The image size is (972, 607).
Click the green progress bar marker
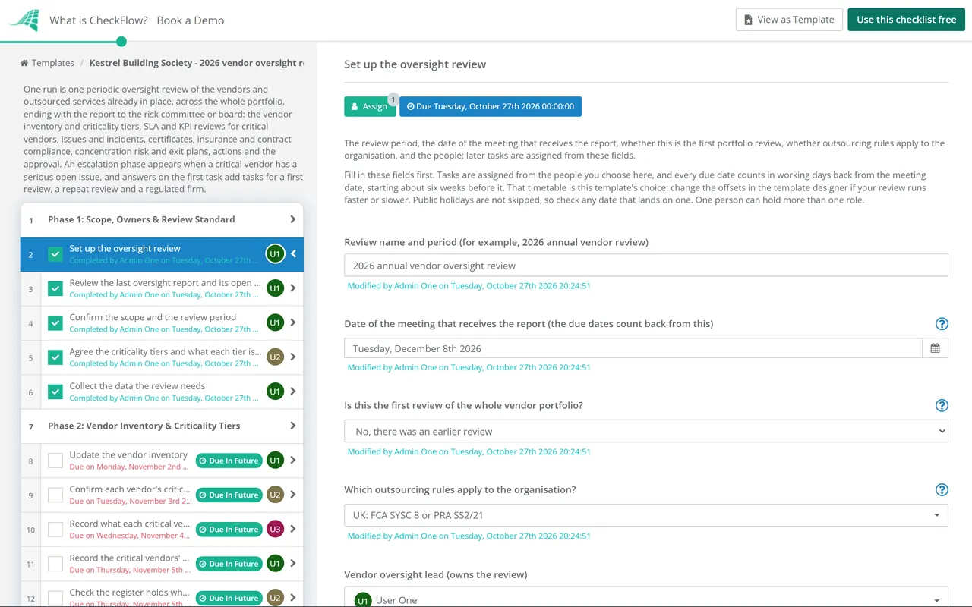[121, 42]
